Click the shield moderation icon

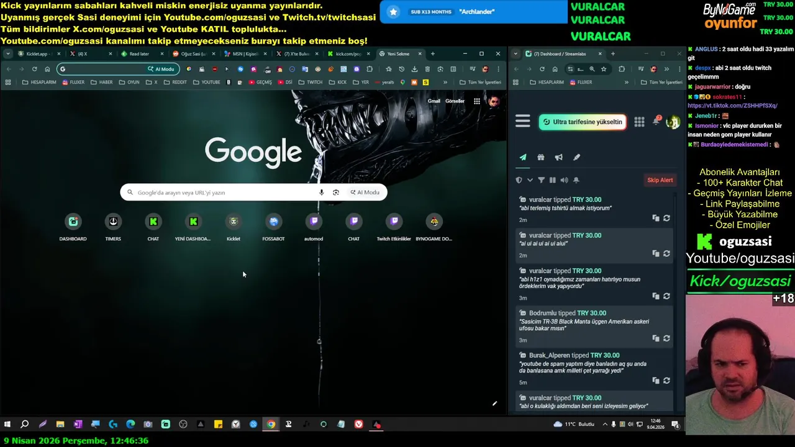(519, 180)
